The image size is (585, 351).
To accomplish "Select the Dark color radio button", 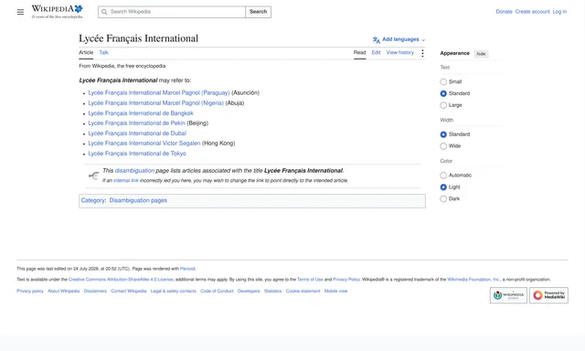I will pos(443,199).
